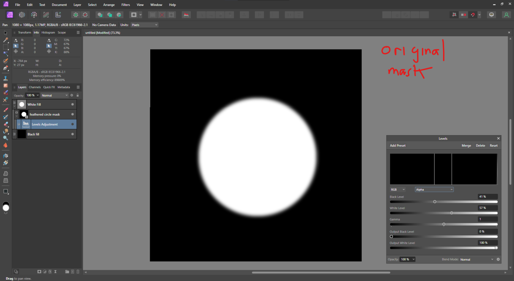This screenshot has width=514, height=281.
Task: Select the Rectangular Marquee tool
Action: tap(5, 47)
